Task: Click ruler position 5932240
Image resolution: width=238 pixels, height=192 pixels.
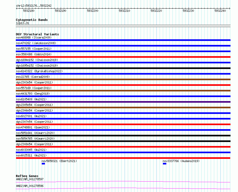Action: [220, 11]
